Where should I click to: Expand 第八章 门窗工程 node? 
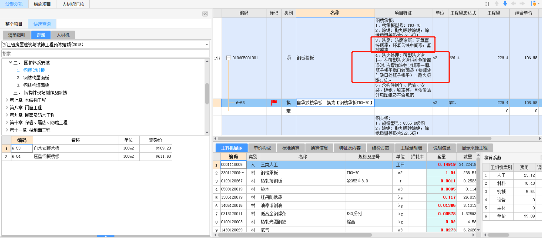(7, 107)
